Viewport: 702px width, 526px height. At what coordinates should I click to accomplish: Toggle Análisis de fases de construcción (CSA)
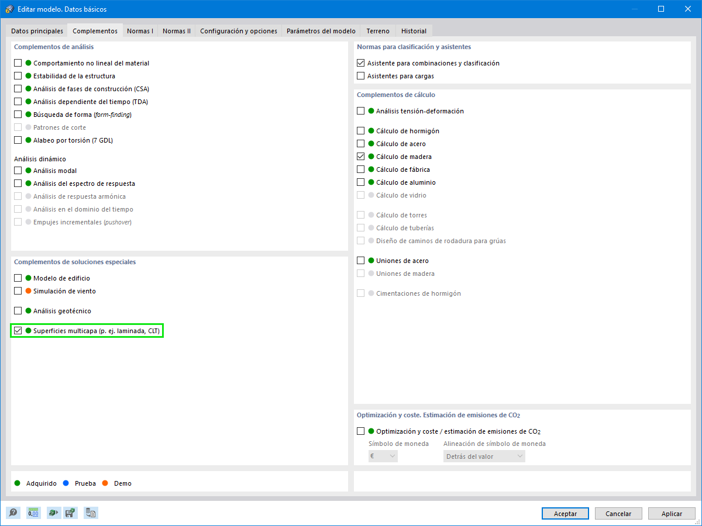(x=18, y=89)
